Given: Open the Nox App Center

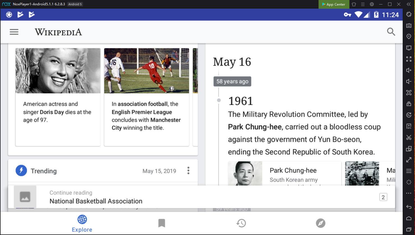Looking at the screenshot, I should pos(334,4).
